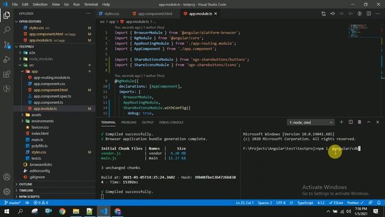Open the Explorer view in activity bar
This screenshot has width=385, height=217.
[7, 15]
